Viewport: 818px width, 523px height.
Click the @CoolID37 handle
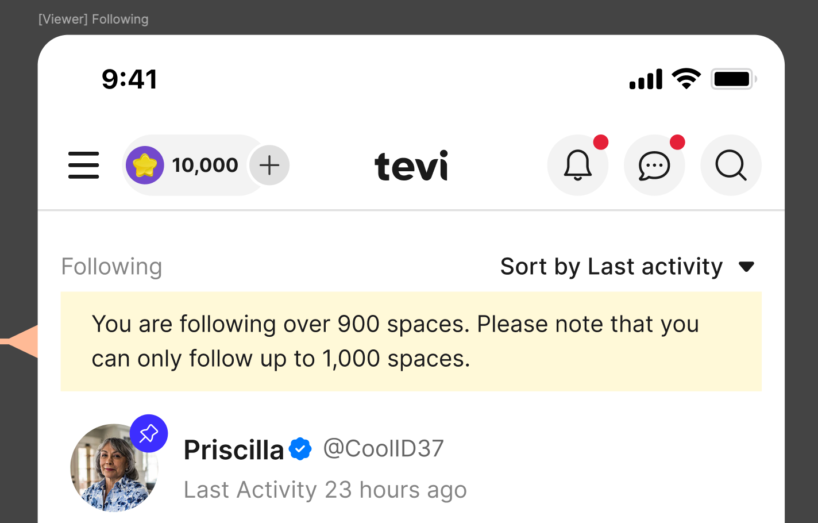[x=383, y=448]
